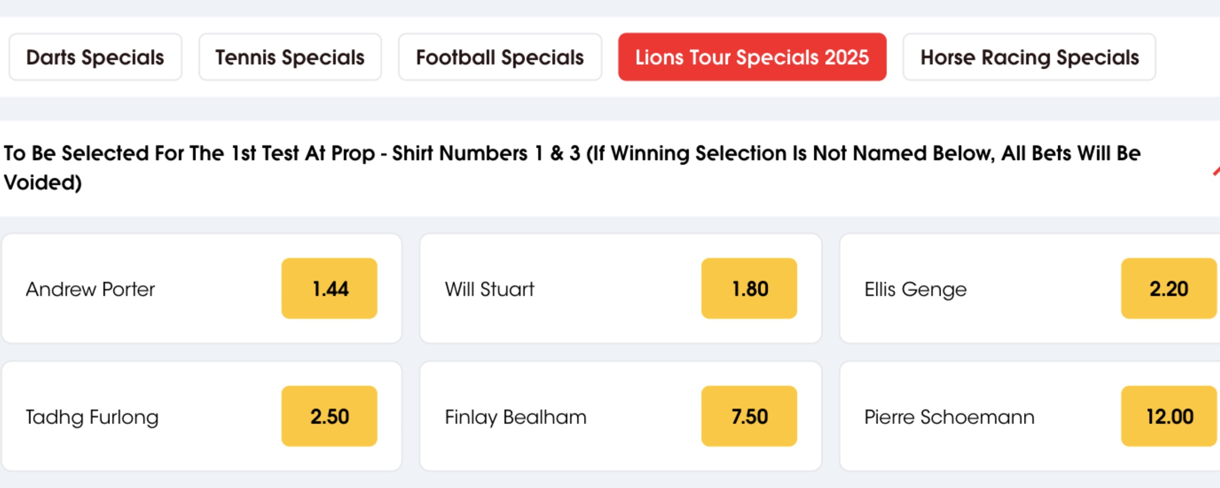Viewport: 1220px width, 488px height.
Task: Click the Tadhg Furlong player name
Action: click(x=92, y=417)
